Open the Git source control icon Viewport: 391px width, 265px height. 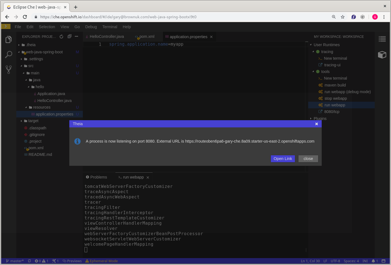tap(9, 69)
